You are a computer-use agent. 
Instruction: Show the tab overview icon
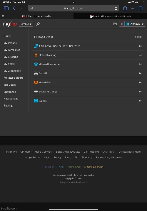click(x=141, y=8)
